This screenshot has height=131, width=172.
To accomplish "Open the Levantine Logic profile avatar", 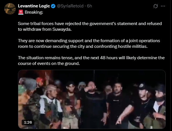I will [x=10, y=9].
